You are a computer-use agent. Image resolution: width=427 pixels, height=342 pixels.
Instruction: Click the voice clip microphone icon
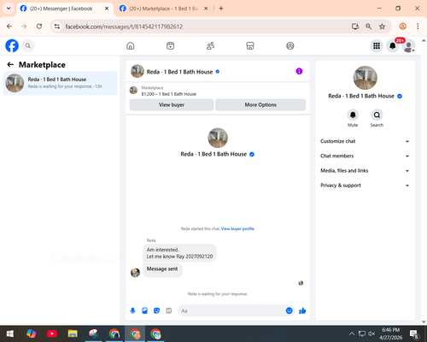[132, 310]
